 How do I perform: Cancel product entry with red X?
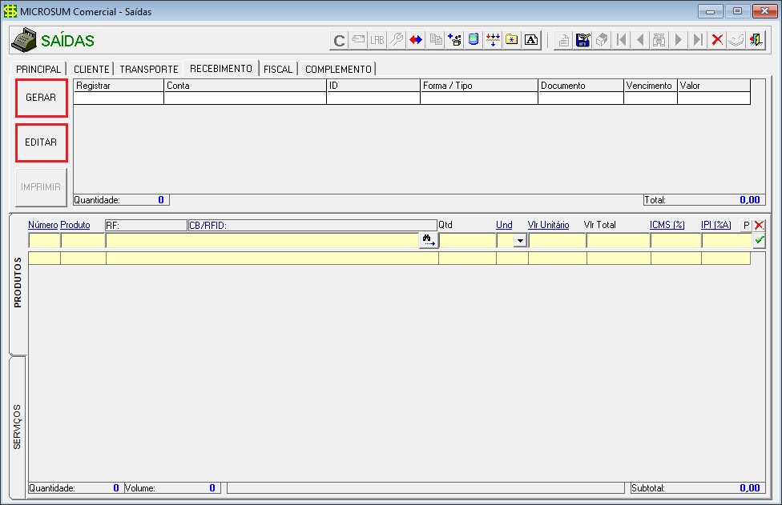pos(759,226)
